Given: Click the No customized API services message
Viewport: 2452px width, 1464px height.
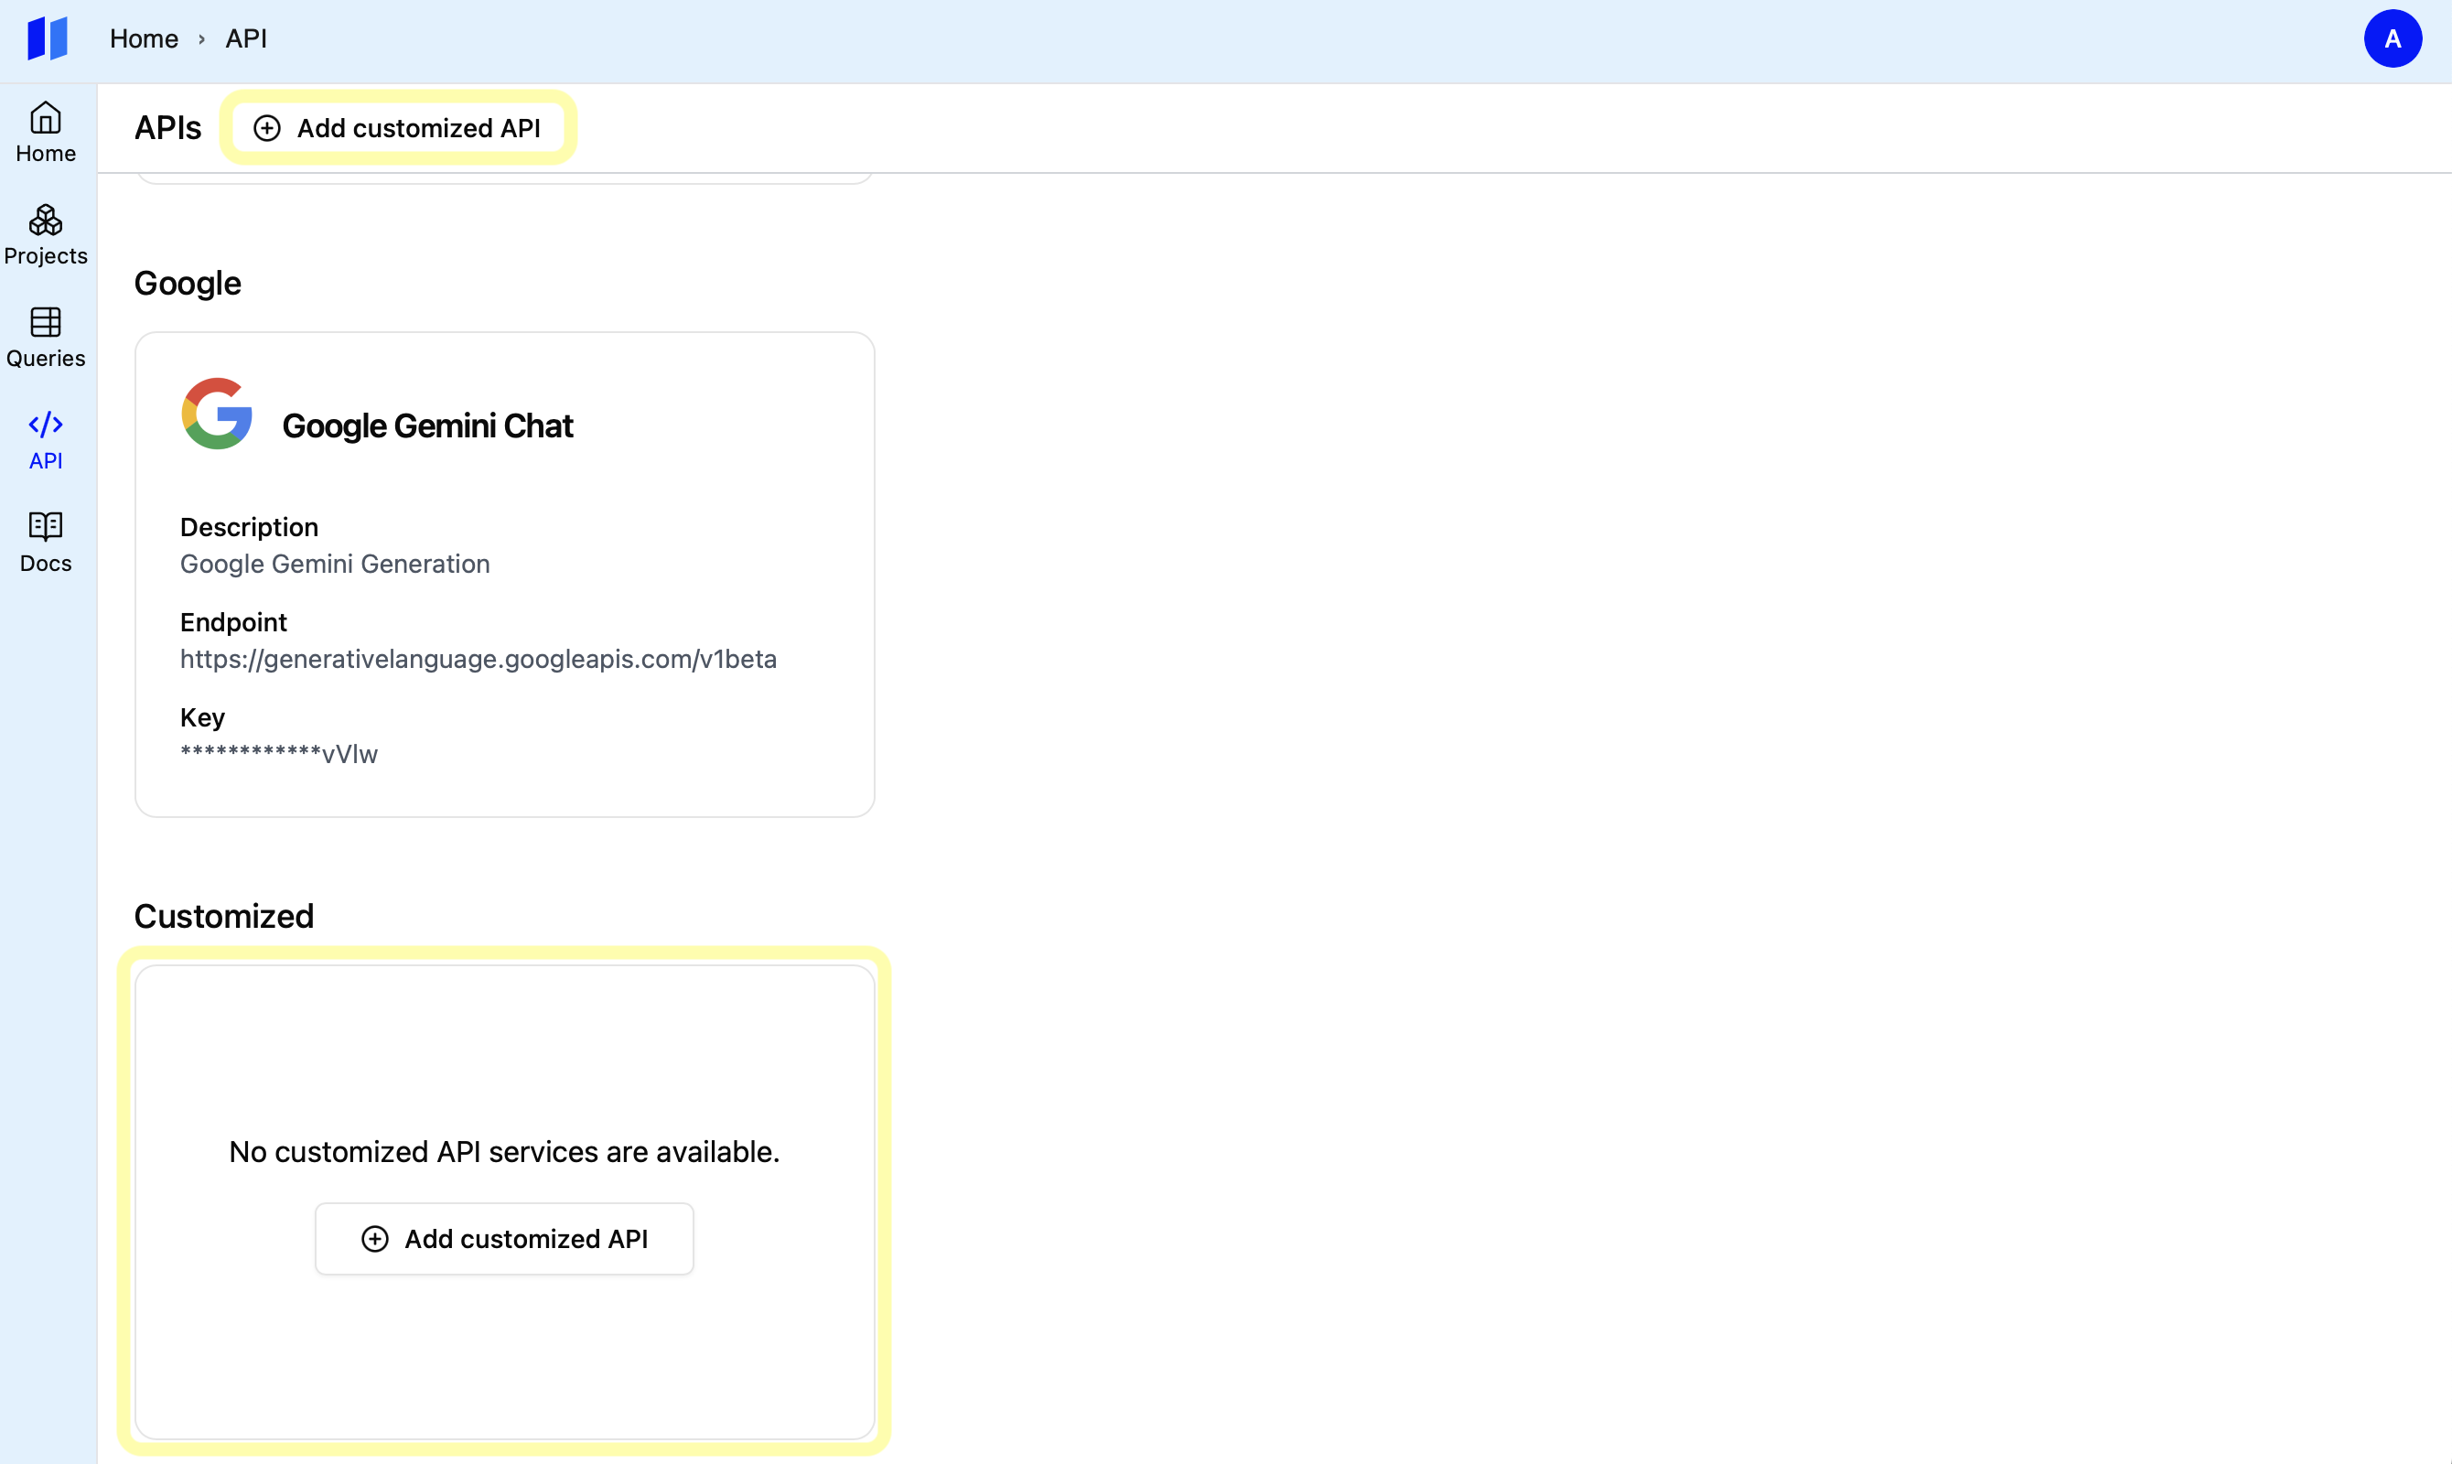Looking at the screenshot, I should [x=504, y=1152].
